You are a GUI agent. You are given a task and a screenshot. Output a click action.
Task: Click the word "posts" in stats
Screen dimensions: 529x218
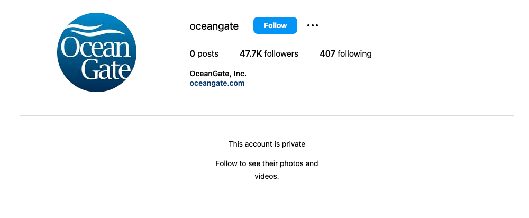coord(208,54)
